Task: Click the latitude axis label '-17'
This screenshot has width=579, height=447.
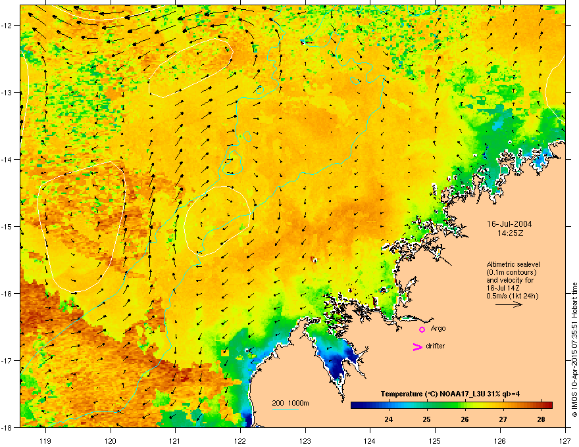Action: coord(7,361)
